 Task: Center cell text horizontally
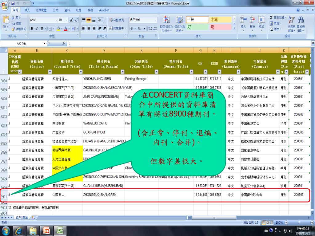[89, 28]
